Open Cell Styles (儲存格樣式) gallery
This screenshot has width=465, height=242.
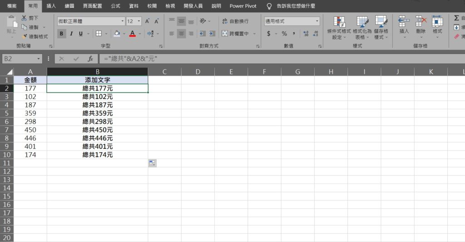pos(381,28)
